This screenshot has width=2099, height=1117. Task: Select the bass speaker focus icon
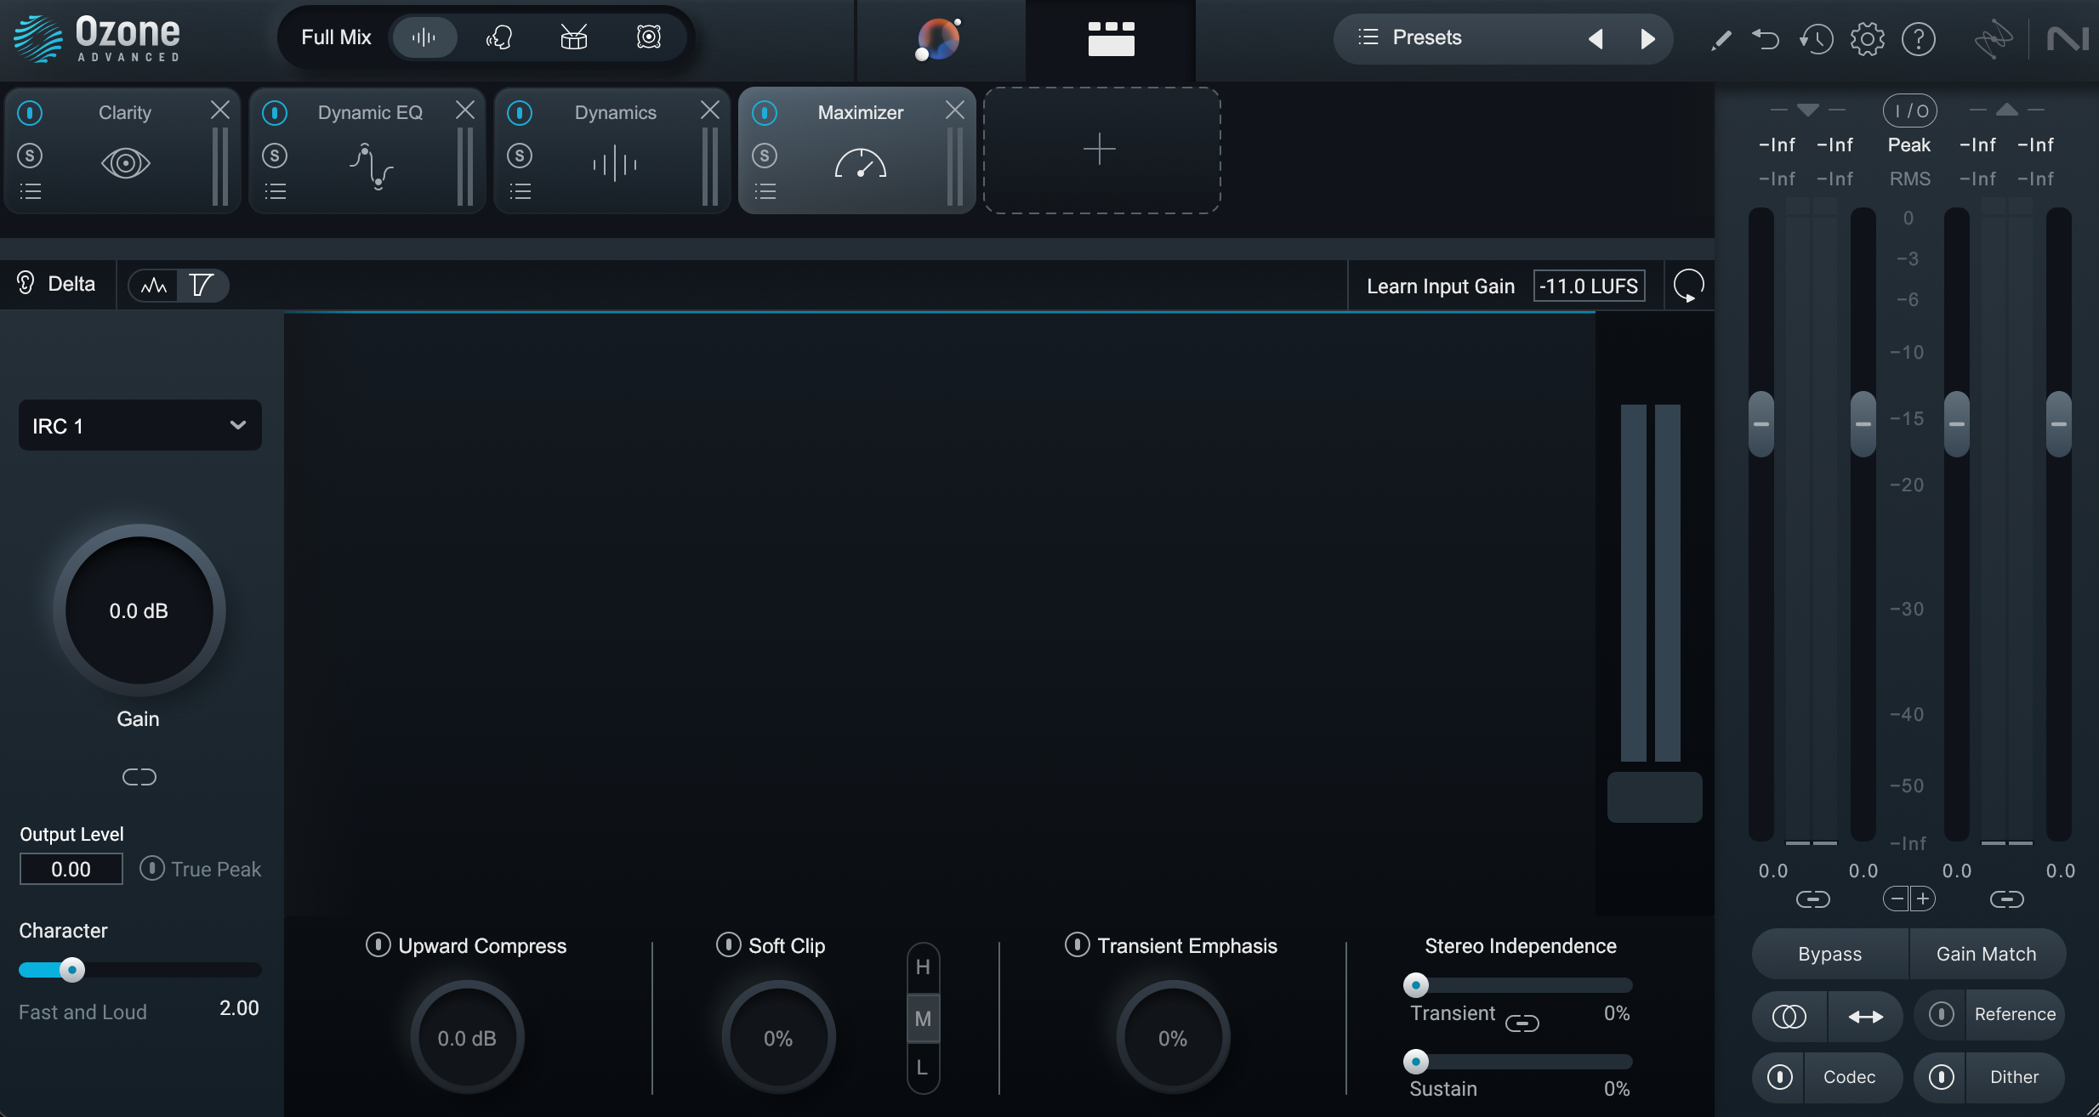click(649, 37)
